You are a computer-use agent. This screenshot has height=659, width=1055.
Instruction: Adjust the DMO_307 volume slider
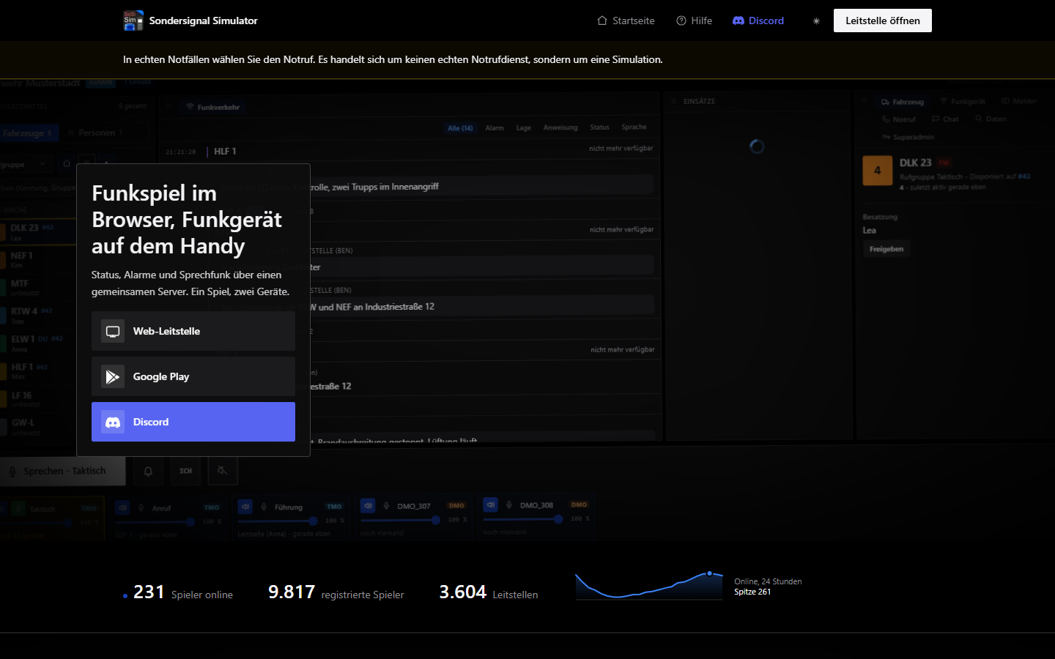coord(400,520)
